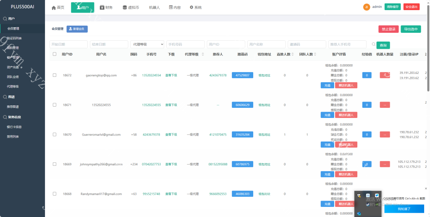Screen dimensions: 430x217
Task: Open the Steam tray icon
Action: [x=368, y=204]
